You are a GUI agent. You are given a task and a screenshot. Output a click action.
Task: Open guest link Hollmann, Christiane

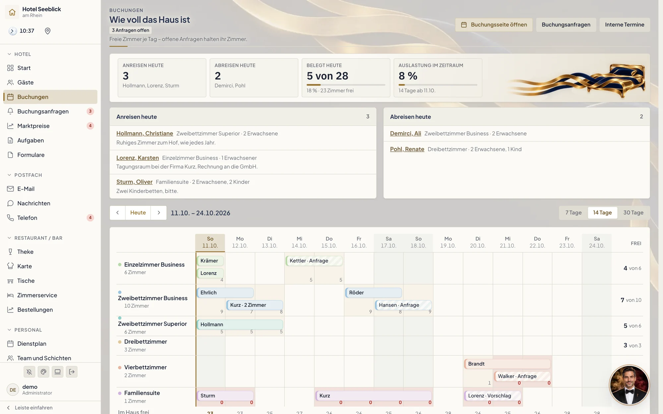pyautogui.click(x=145, y=133)
